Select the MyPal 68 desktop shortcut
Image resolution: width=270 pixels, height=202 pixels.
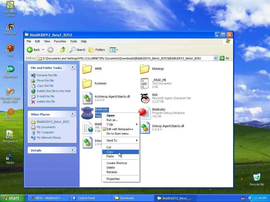click(x=10, y=29)
